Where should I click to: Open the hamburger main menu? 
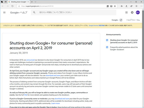pos(4,12)
